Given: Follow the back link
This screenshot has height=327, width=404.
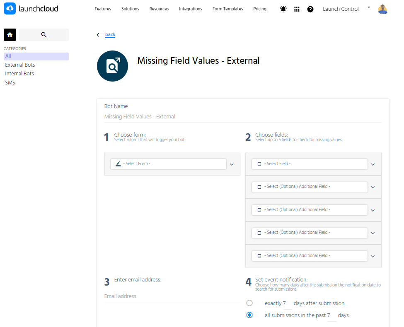Looking at the screenshot, I should click(110, 34).
